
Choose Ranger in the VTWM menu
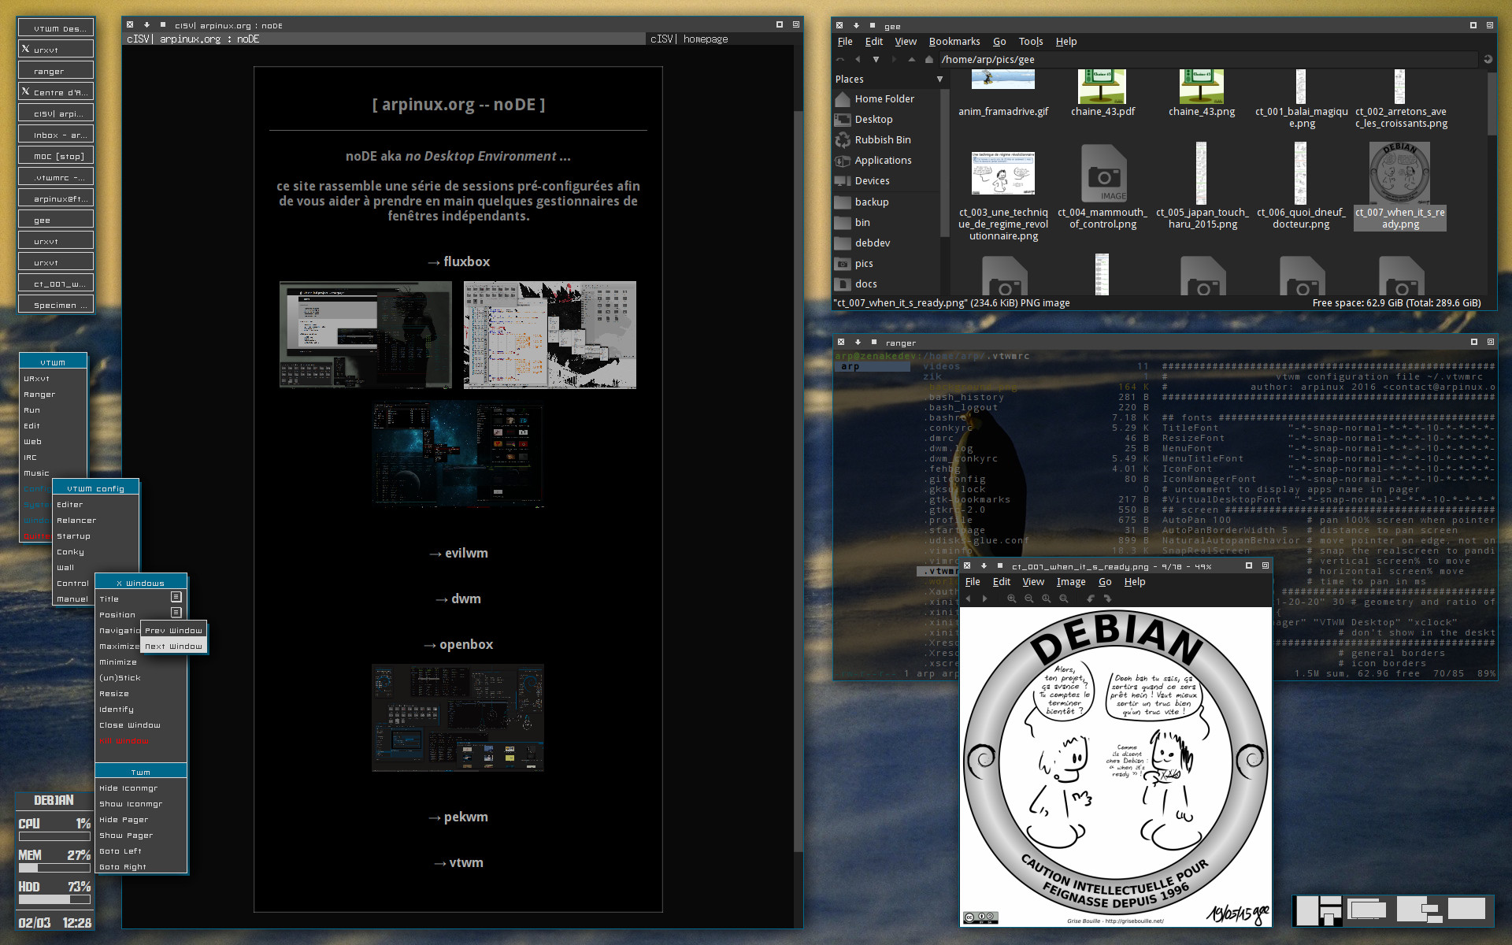pyautogui.click(x=53, y=395)
